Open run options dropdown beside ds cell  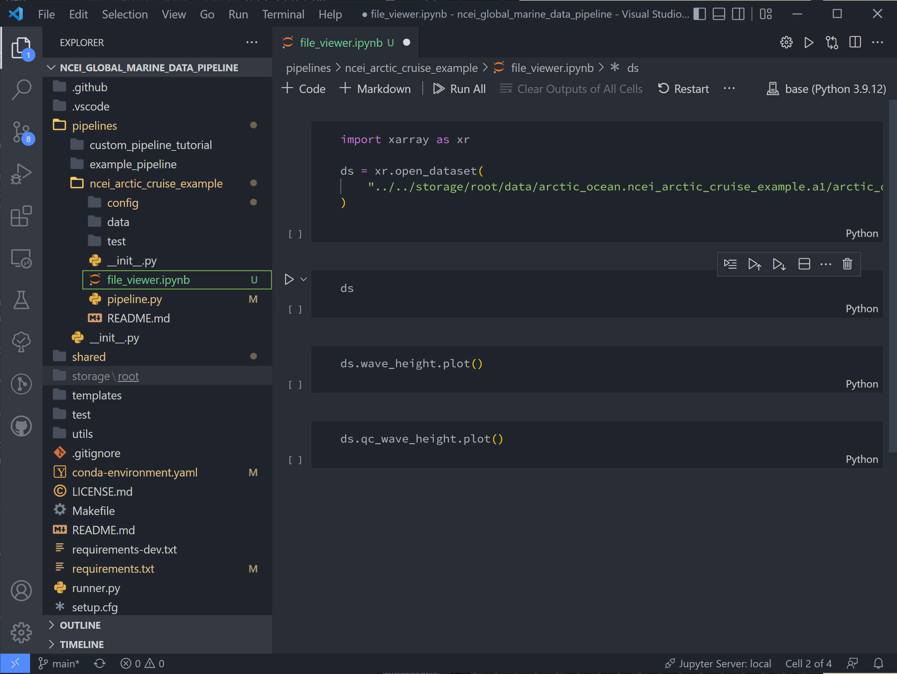[x=303, y=279]
